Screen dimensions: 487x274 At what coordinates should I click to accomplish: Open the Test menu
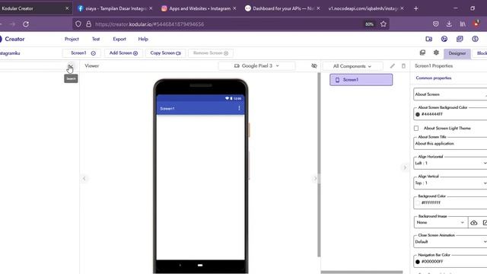coord(96,39)
